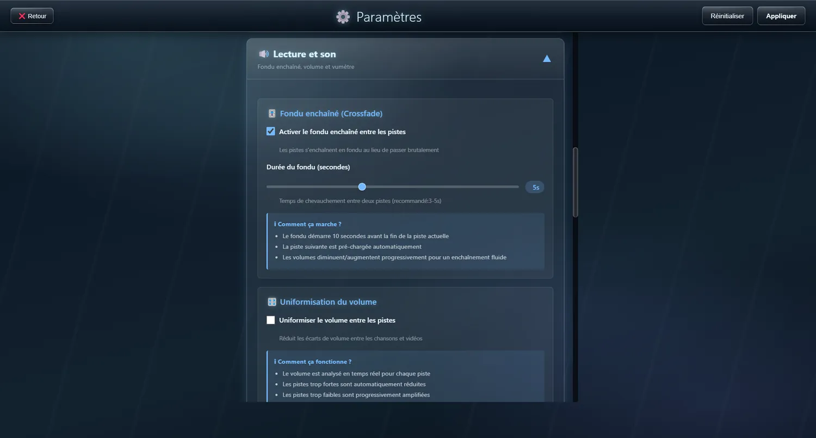The height and width of the screenshot is (438, 816).
Task: Click the Durée du fondu (secondes) label
Action: (x=308, y=167)
